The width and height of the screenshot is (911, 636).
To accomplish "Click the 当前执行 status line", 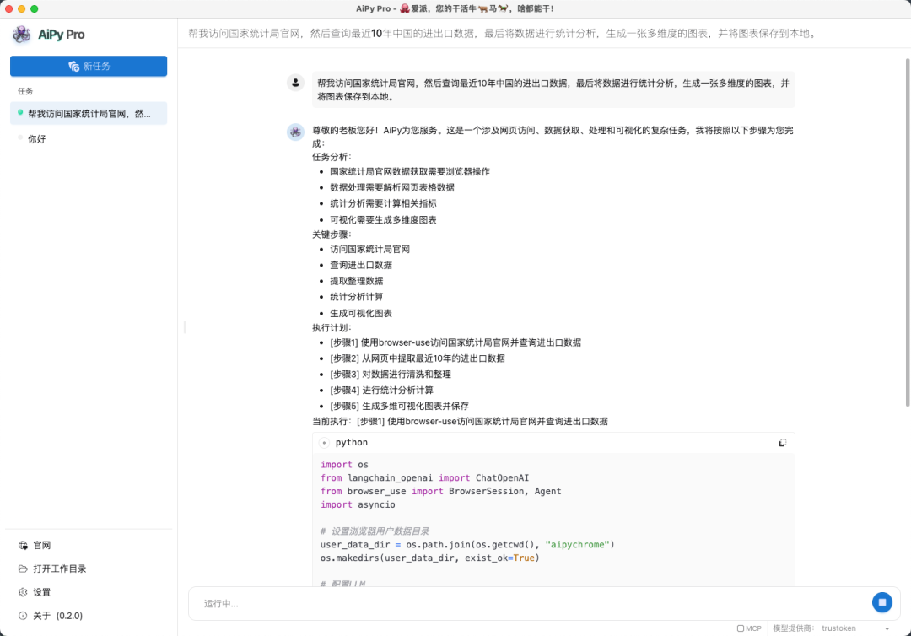I will (461, 422).
